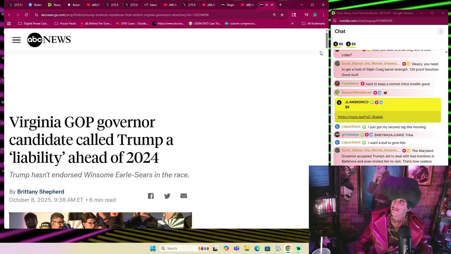Image resolution: width=451 pixels, height=254 pixels.
Task: Go back in browser history
Action: pyautogui.click(x=10, y=15)
